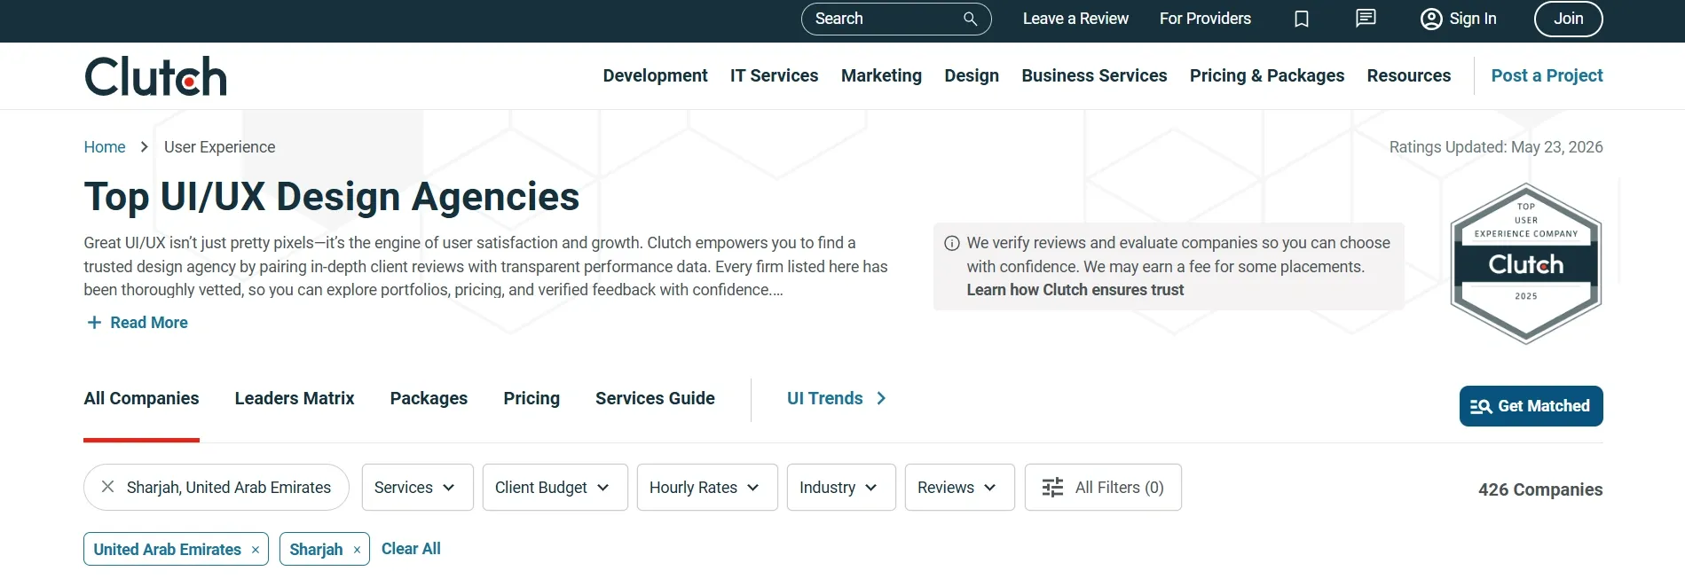This screenshot has width=1685, height=579.
Task: Click the Get Matched button
Action: tap(1531, 406)
